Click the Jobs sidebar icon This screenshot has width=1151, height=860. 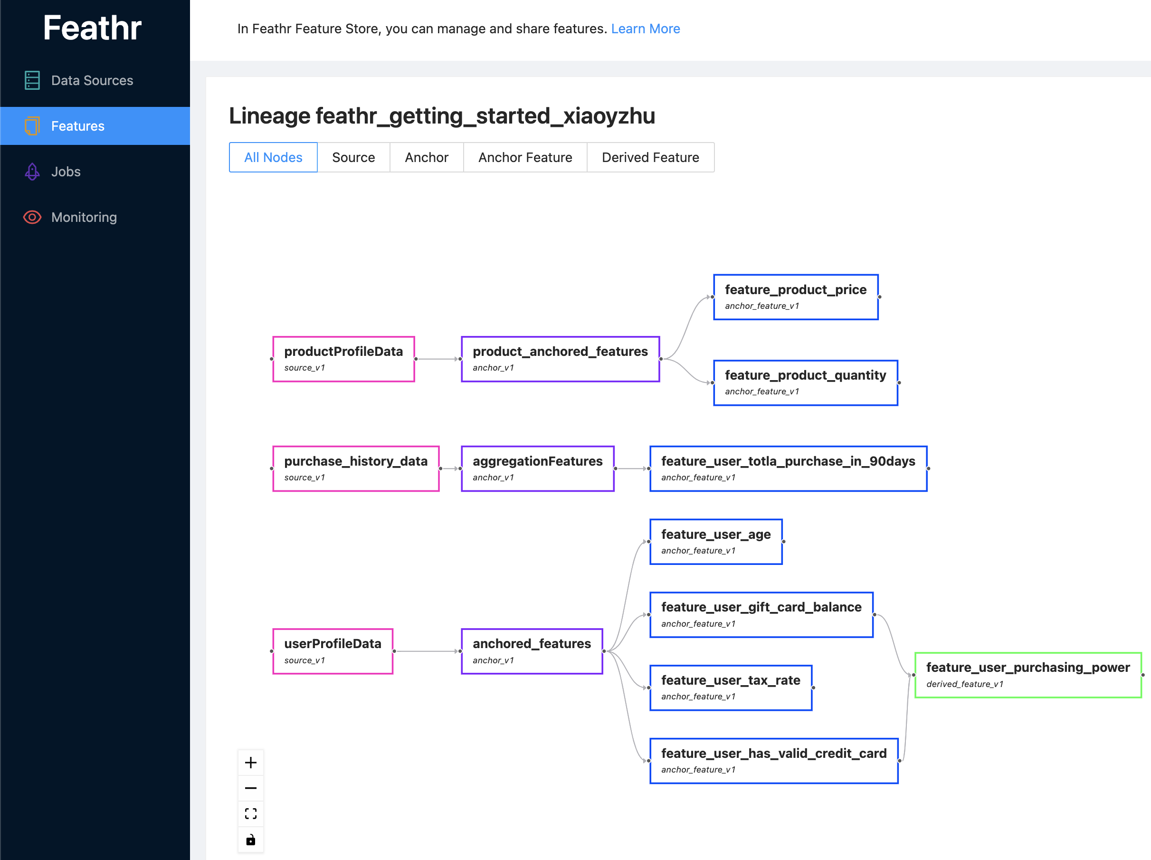pos(32,171)
